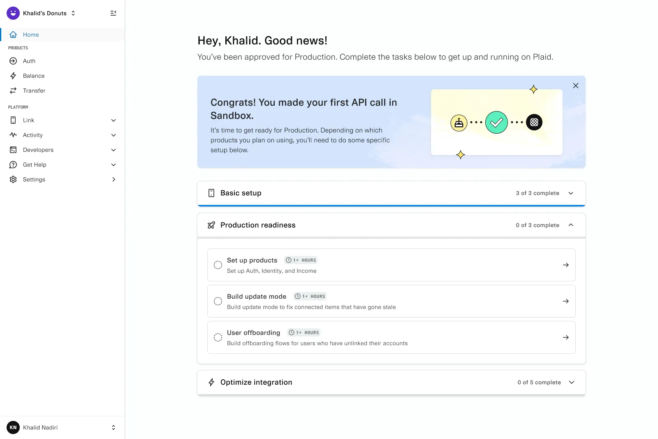Click the arrow on User offboarding row

click(x=566, y=337)
